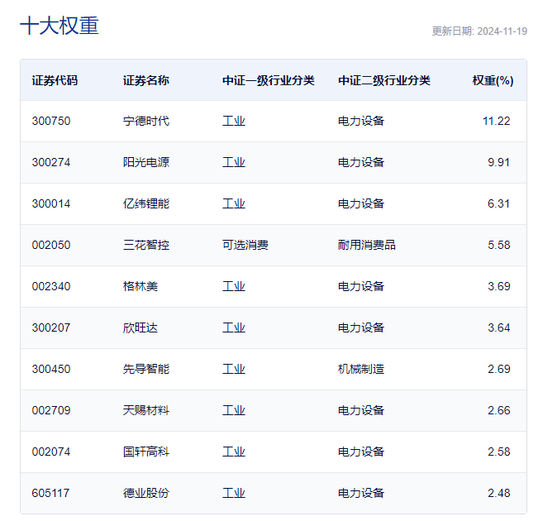This screenshot has height=521, width=557.
Task: Select the 中证一级行业分类 column header
Action: 268,80
